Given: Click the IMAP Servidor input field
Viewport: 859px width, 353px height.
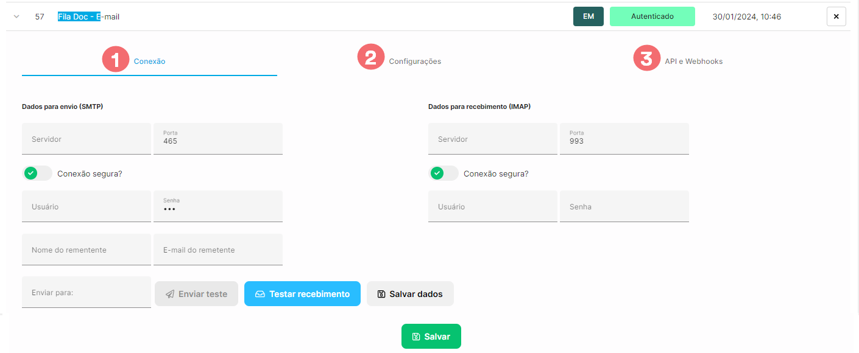Looking at the screenshot, I should [x=493, y=139].
